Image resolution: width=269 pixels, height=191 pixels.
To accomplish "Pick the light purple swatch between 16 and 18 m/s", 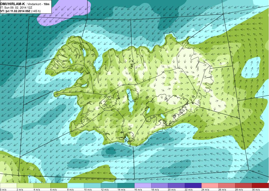I will [143, 186].
